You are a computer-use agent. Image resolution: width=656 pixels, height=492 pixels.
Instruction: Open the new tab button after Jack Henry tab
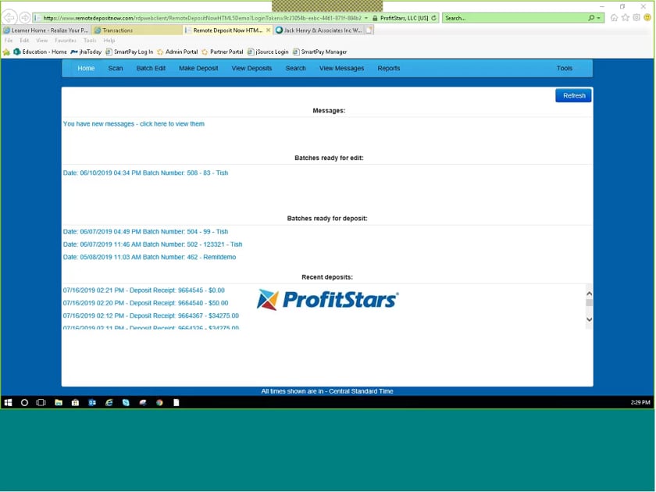(369, 30)
